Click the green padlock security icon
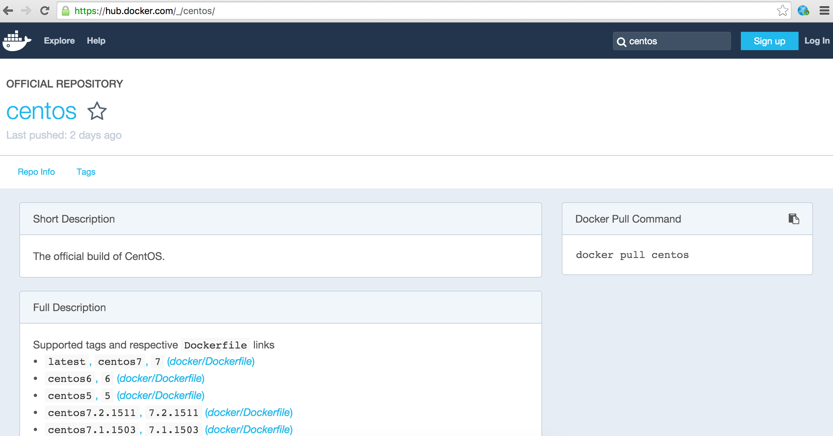This screenshot has height=436, width=833. (x=66, y=11)
